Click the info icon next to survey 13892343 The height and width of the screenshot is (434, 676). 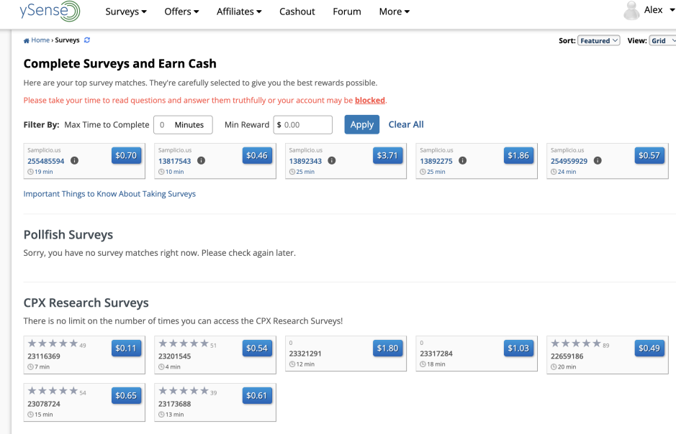(332, 161)
